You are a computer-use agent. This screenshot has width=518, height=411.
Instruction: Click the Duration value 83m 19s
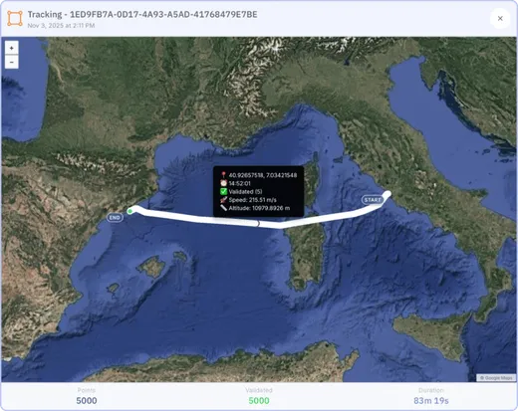click(x=431, y=401)
